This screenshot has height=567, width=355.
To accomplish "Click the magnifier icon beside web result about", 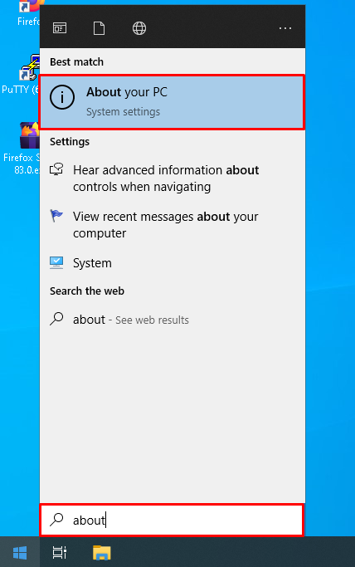I will click(x=56, y=319).
